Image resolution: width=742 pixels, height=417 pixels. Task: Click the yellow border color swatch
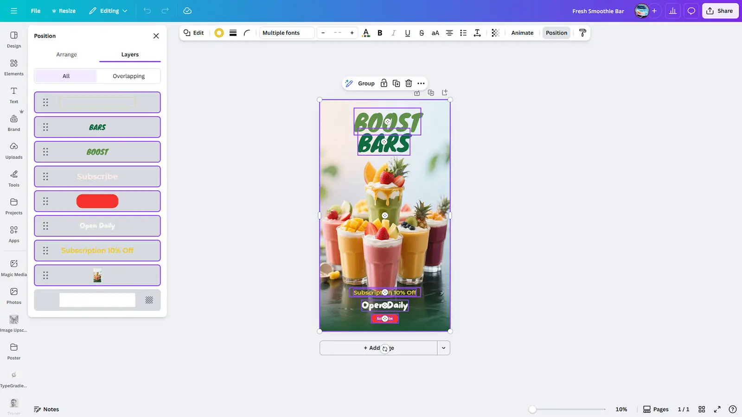click(x=219, y=33)
